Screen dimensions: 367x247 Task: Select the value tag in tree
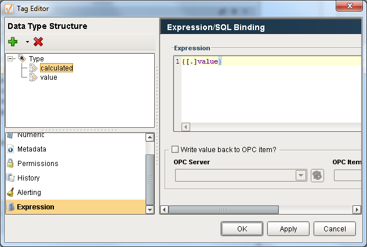(x=49, y=78)
